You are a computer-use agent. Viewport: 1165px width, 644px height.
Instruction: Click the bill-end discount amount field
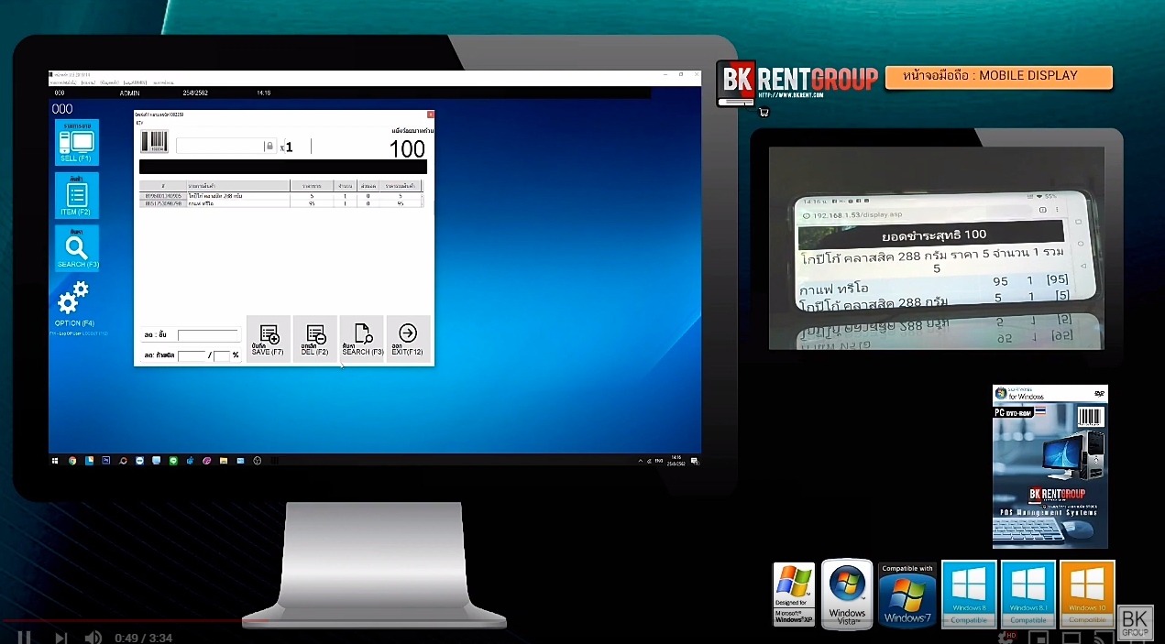pyautogui.click(x=192, y=355)
